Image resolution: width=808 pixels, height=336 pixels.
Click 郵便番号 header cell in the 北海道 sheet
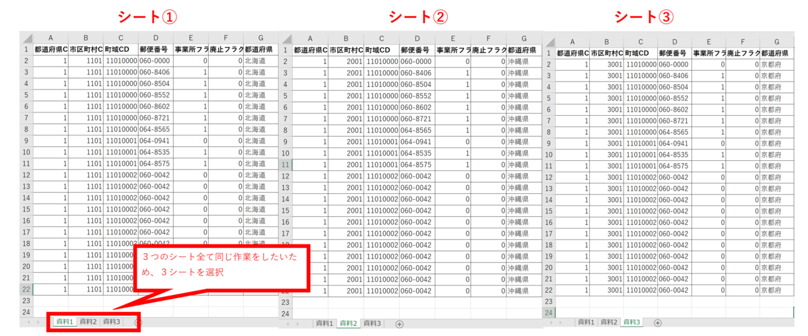[x=156, y=49]
